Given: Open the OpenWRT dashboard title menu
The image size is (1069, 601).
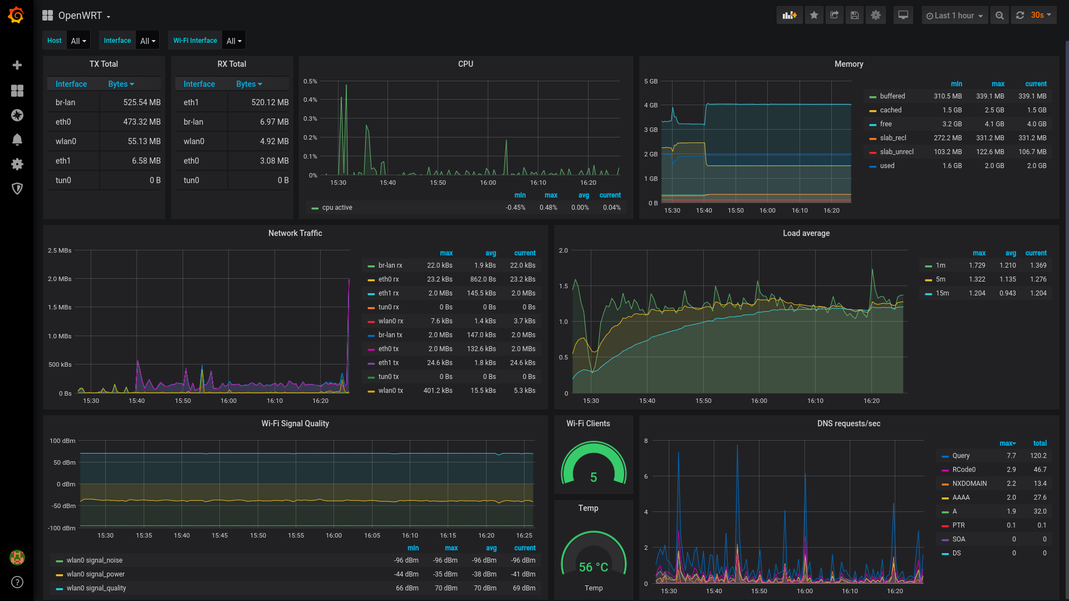Looking at the screenshot, I should [80, 16].
